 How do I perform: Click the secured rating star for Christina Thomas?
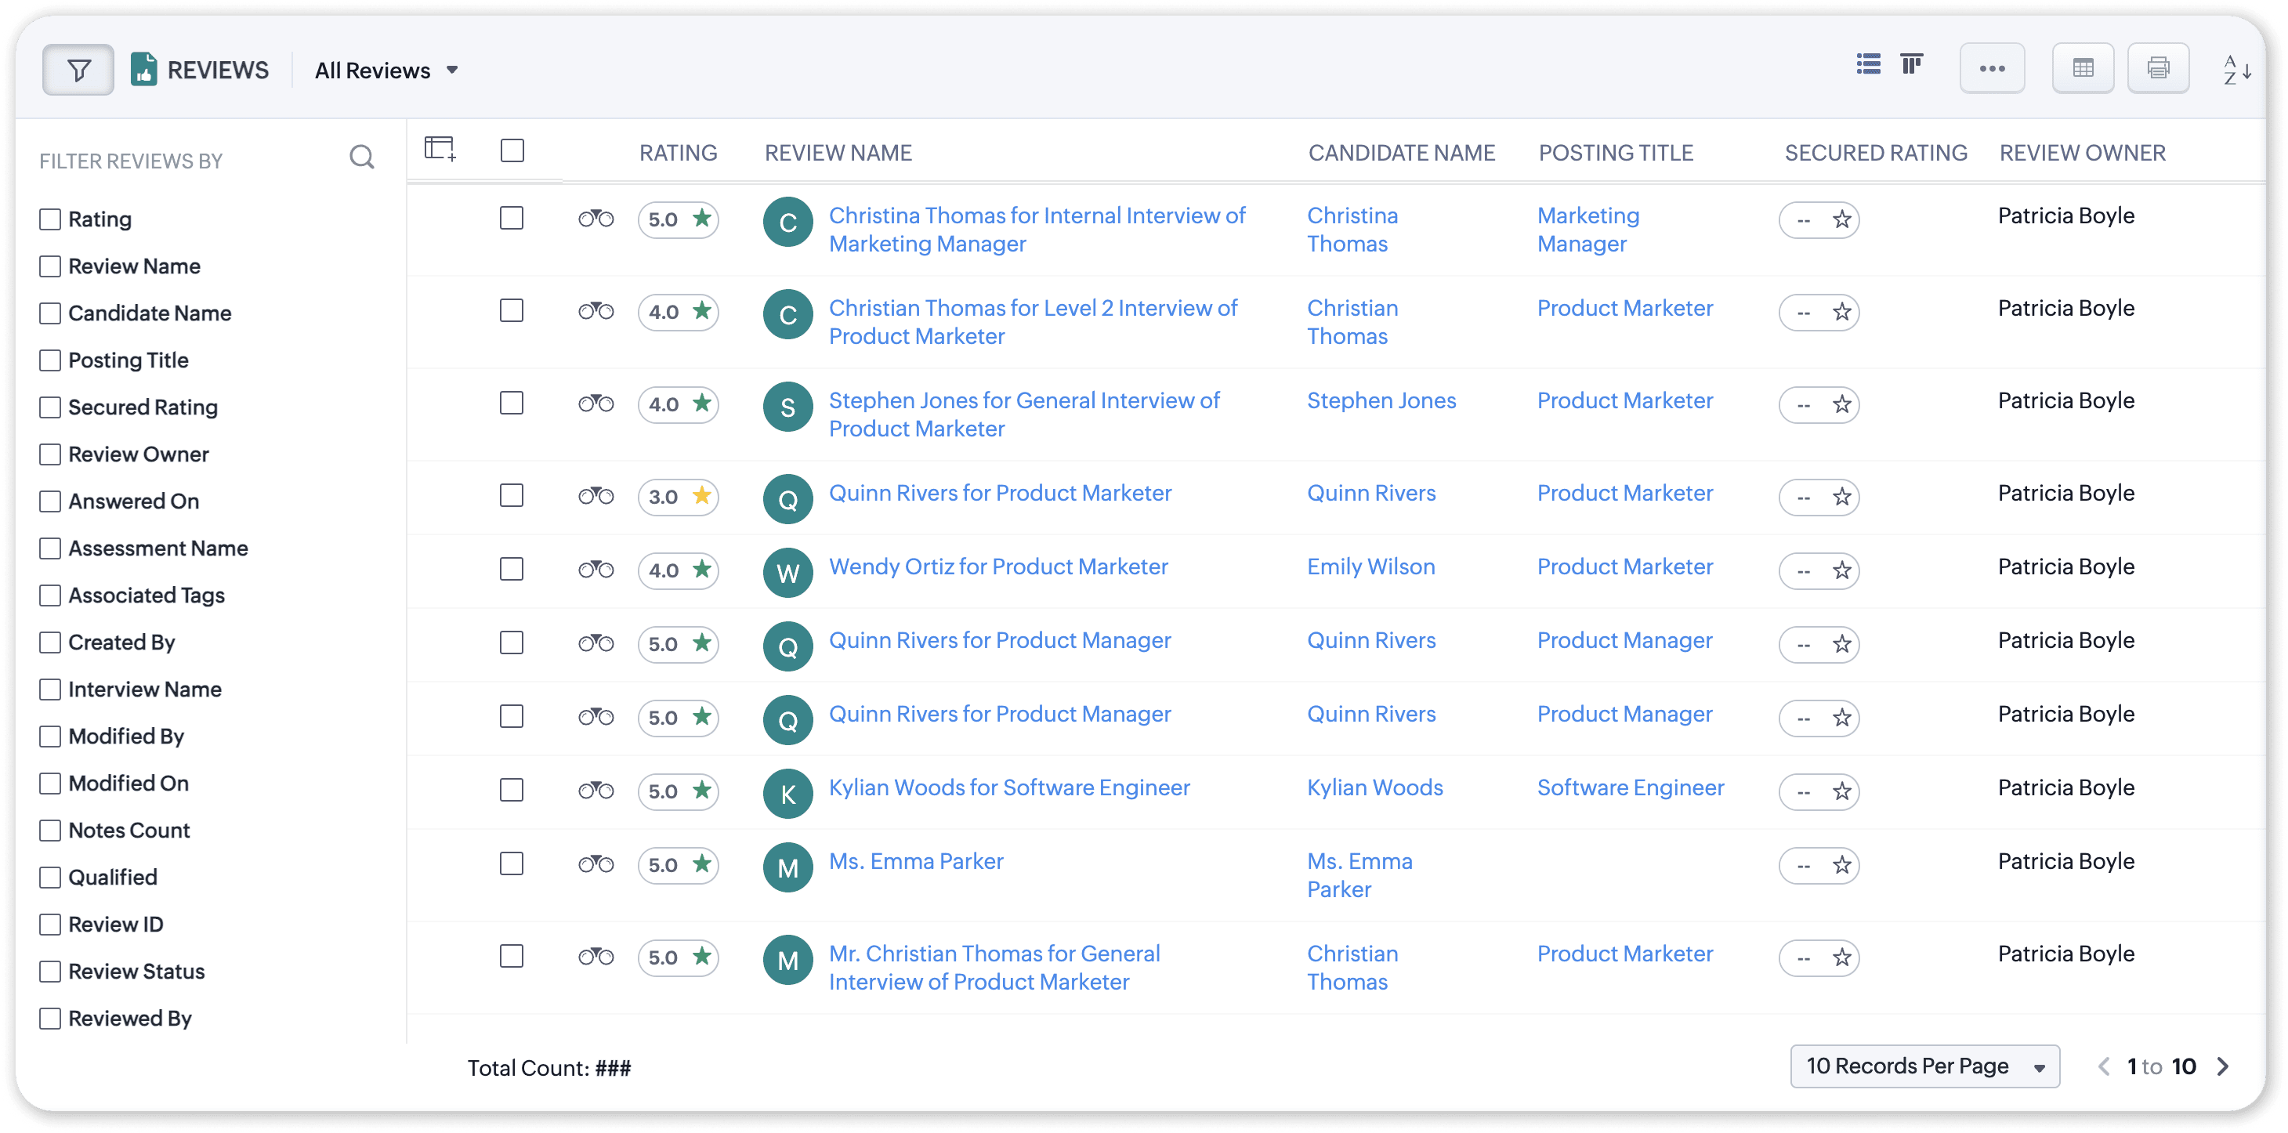coord(1841,220)
